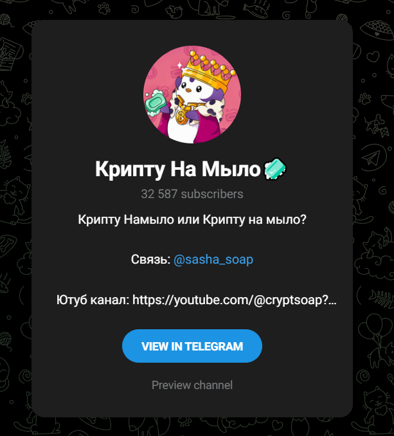Viewport: 394px width, 436px height.
Task: Select the Крипту На Мыло channel title
Action: point(178,169)
